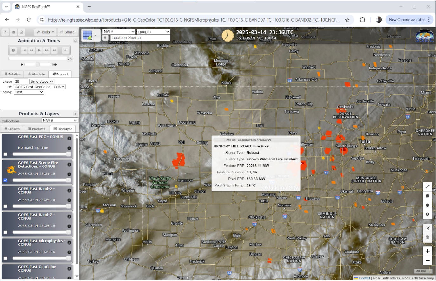The width and height of the screenshot is (436, 281).
Task: Open the settings gear in sidebar toolbar
Action: (x=13, y=32)
